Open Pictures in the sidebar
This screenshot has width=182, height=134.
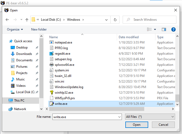click(x=22, y=67)
